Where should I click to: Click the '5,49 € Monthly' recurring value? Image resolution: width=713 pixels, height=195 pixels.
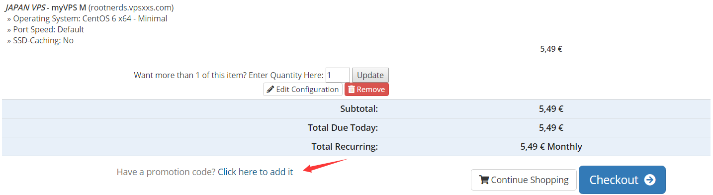(551, 147)
